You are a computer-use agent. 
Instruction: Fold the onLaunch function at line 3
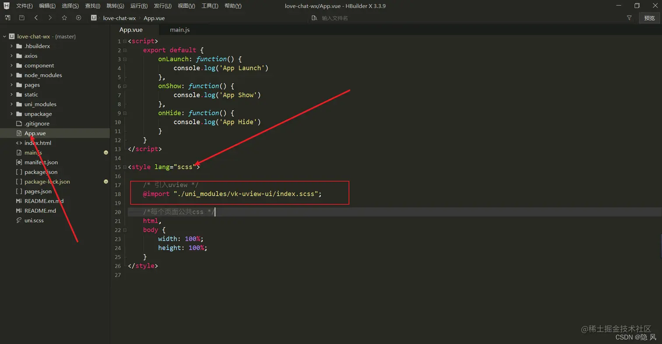[125, 59]
